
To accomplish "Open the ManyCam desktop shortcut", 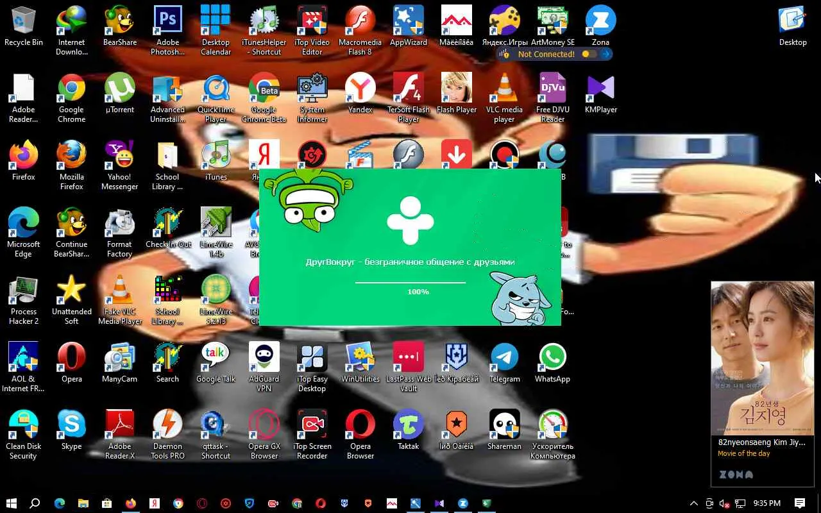I will click(119, 363).
